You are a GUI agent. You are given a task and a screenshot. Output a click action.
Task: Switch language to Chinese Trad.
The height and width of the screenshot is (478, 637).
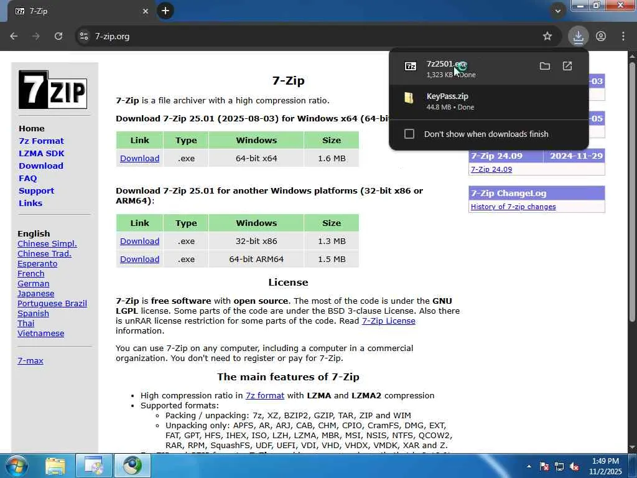(x=44, y=254)
